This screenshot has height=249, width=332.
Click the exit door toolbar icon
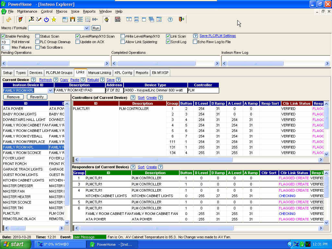pyautogui.click(x=182, y=19)
